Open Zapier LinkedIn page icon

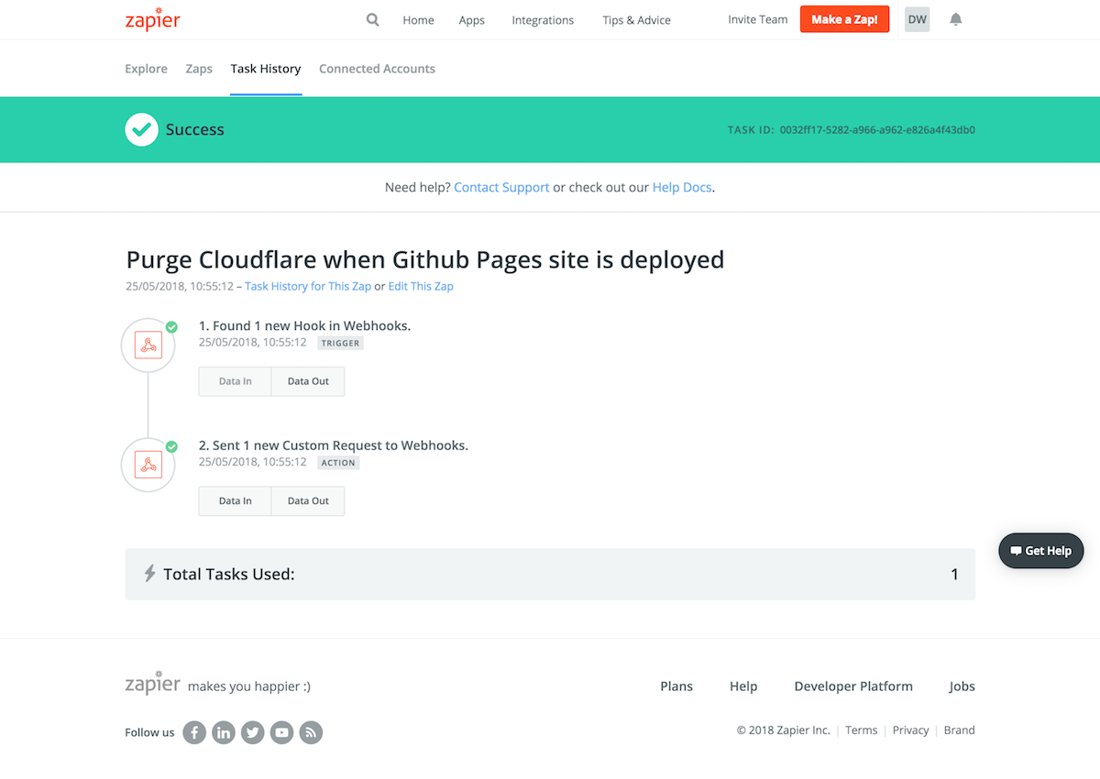click(224, 732)
